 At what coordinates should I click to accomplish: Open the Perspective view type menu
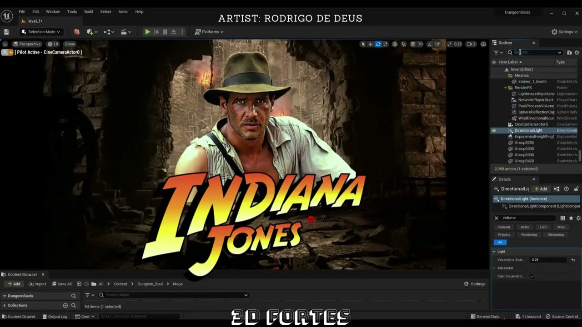(27, 44)
